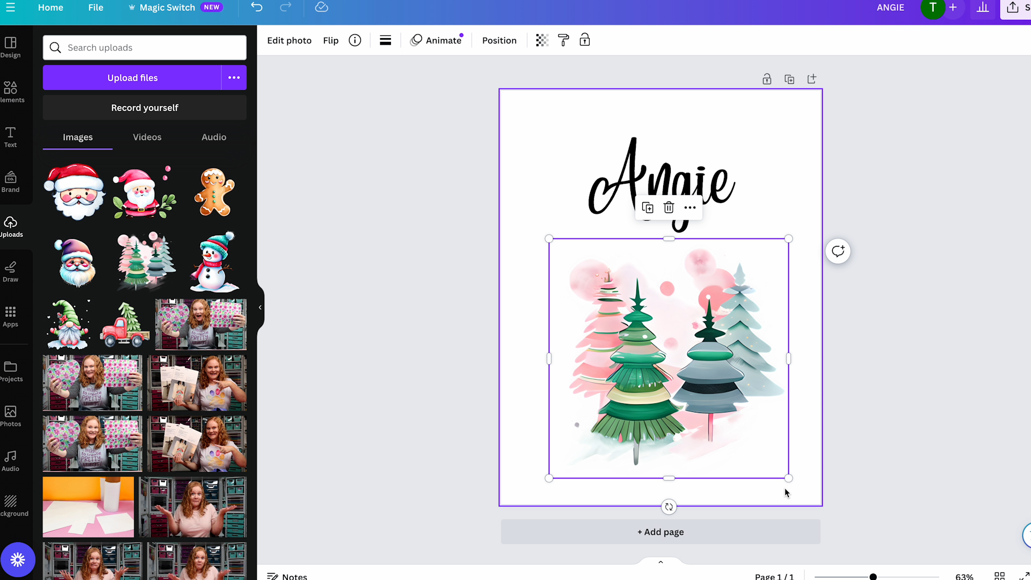Open the File menu item
This screenshot has height=580, width=1031.
(x=96, y=7)
